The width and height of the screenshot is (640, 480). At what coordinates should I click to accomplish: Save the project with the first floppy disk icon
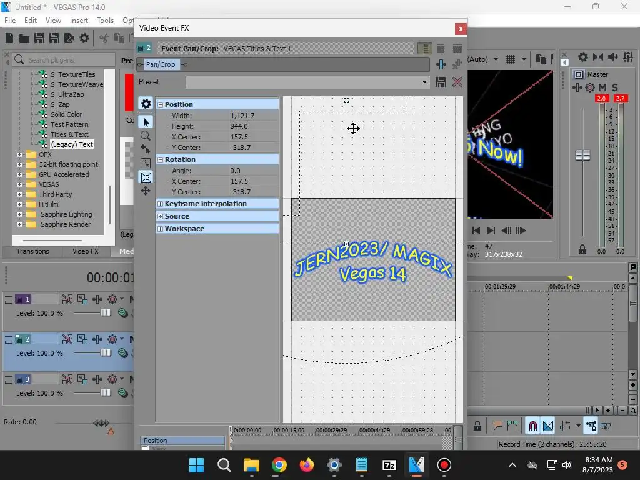pos(39,38)
